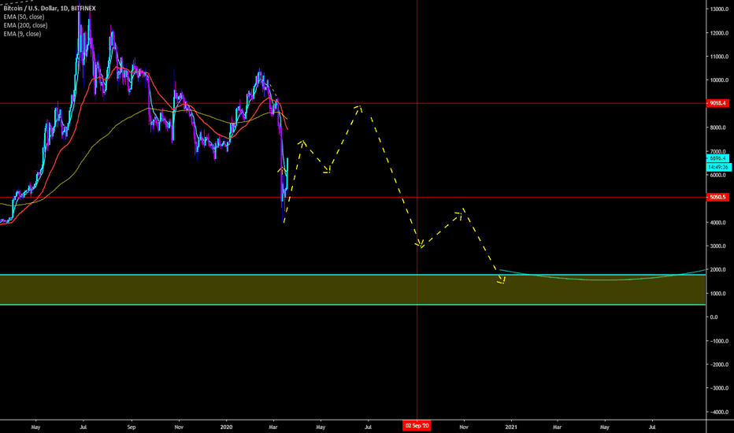Click the current price label 6696.4

click(717, 158)
